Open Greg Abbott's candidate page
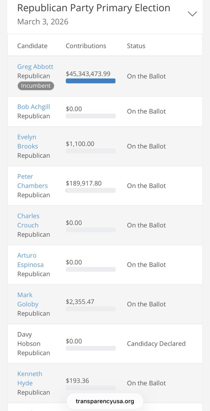 [x=35, y=67]
